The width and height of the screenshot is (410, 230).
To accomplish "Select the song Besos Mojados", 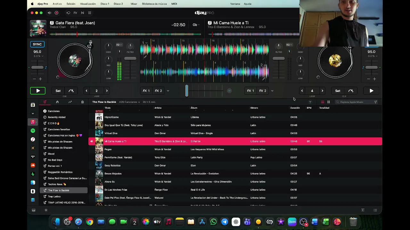I will pos(235,173).
